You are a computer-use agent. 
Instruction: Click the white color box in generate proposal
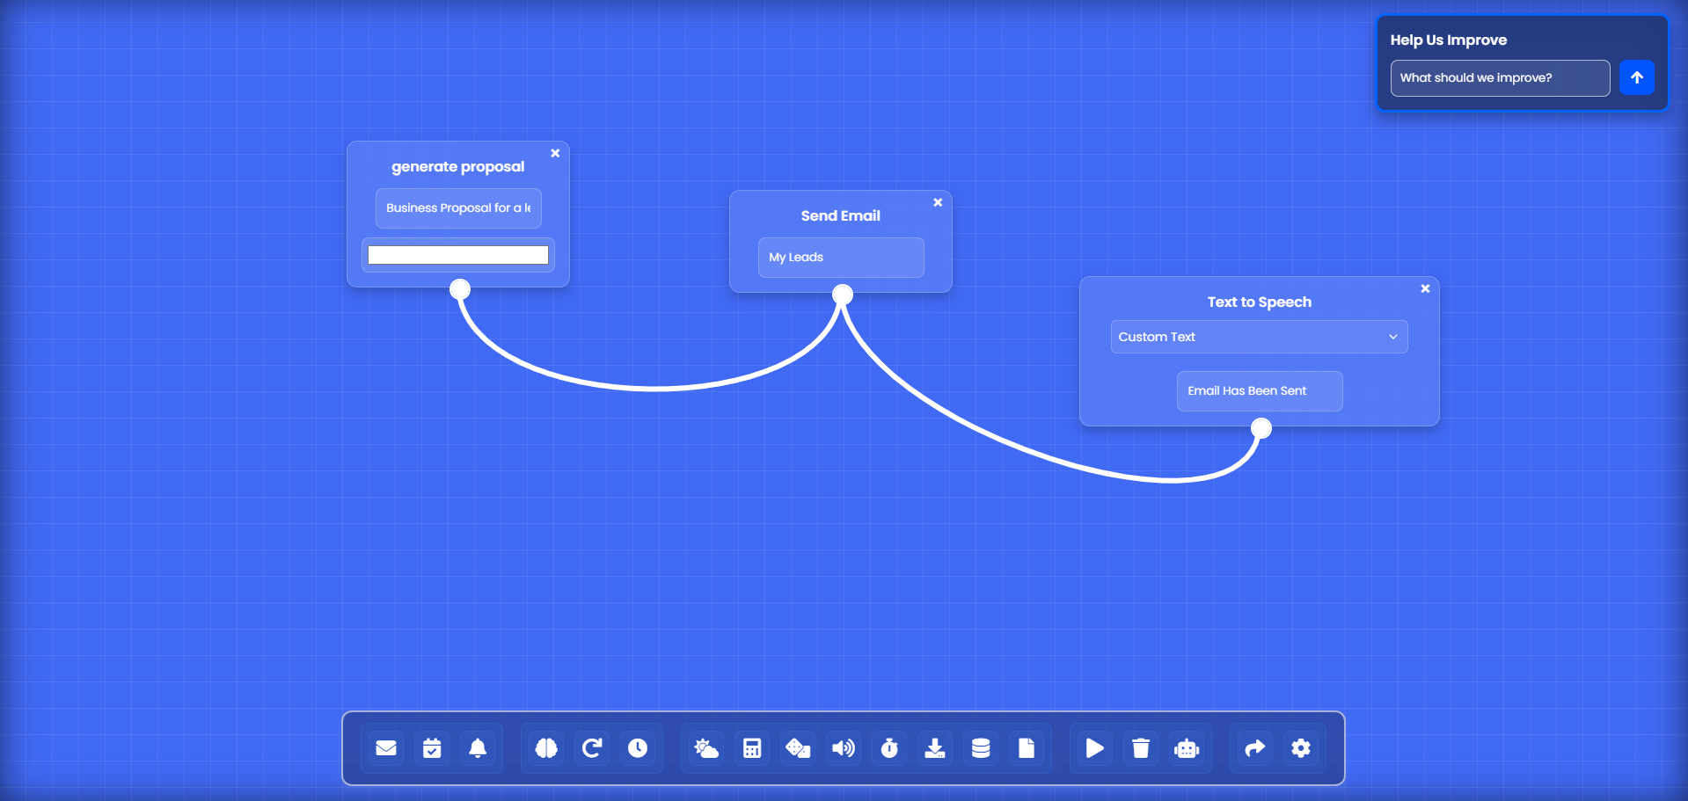coord(458,255)
